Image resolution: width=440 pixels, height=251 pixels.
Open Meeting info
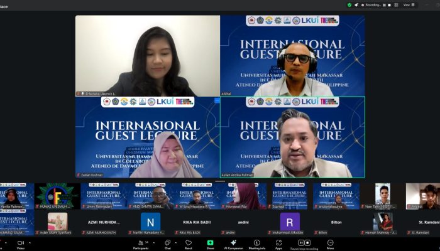(256, 244)
